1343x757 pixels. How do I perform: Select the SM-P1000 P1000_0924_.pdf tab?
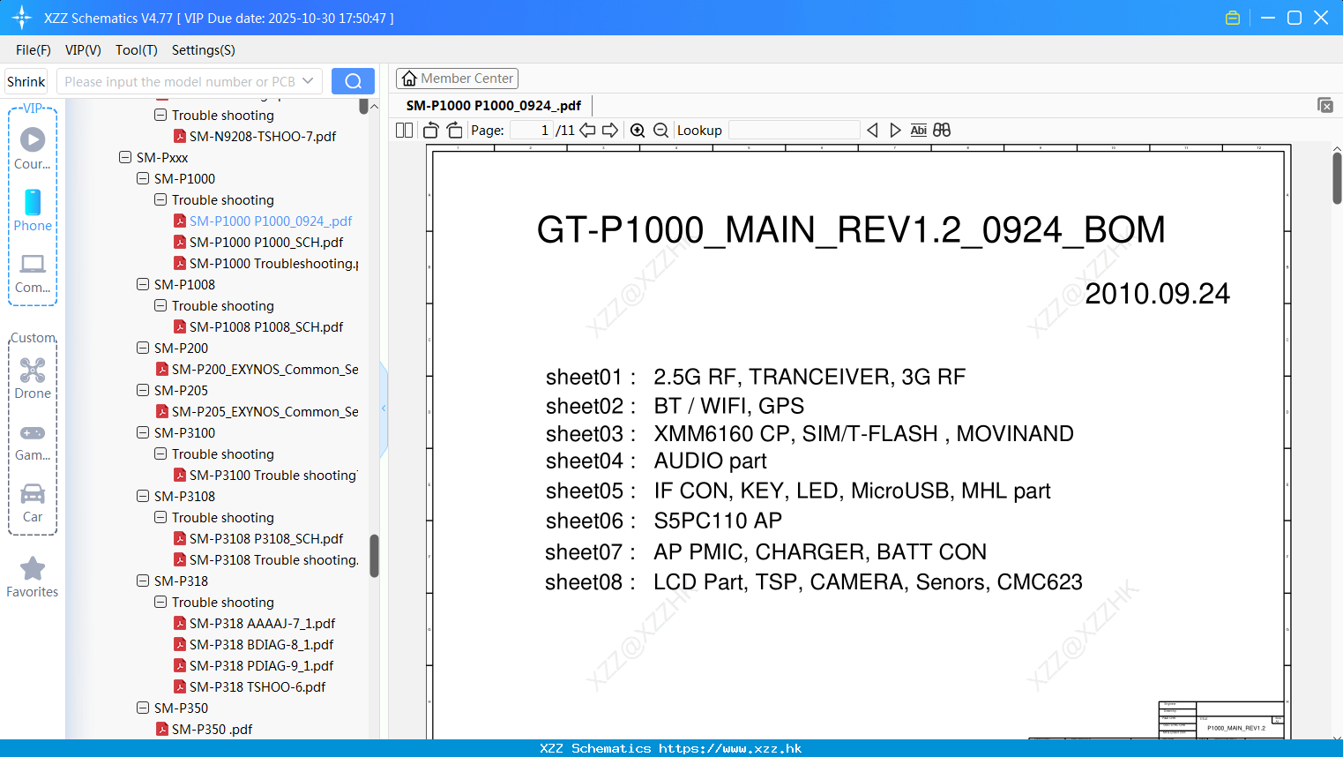click(x=494, y=105)
